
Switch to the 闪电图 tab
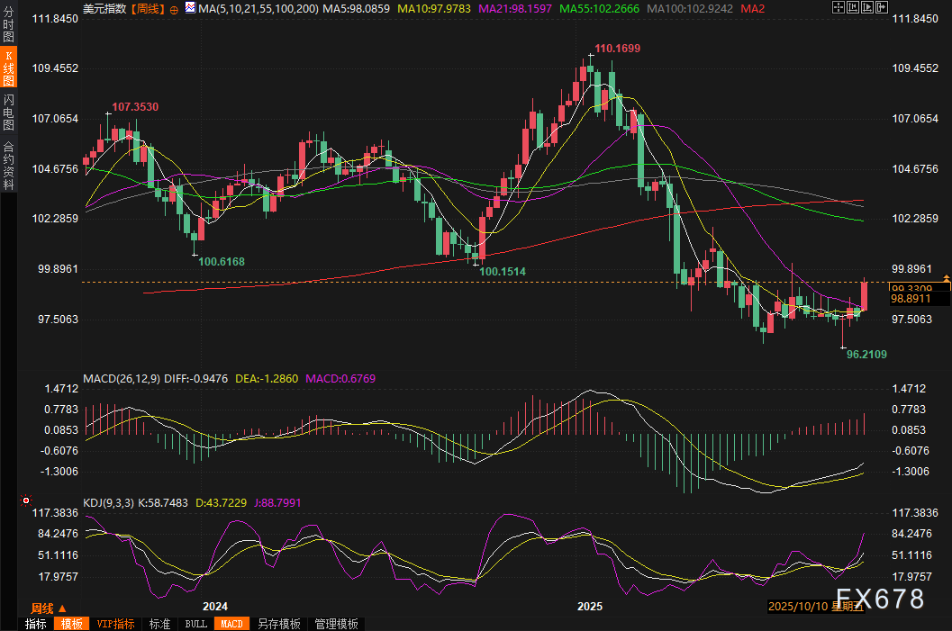(8, 111)
